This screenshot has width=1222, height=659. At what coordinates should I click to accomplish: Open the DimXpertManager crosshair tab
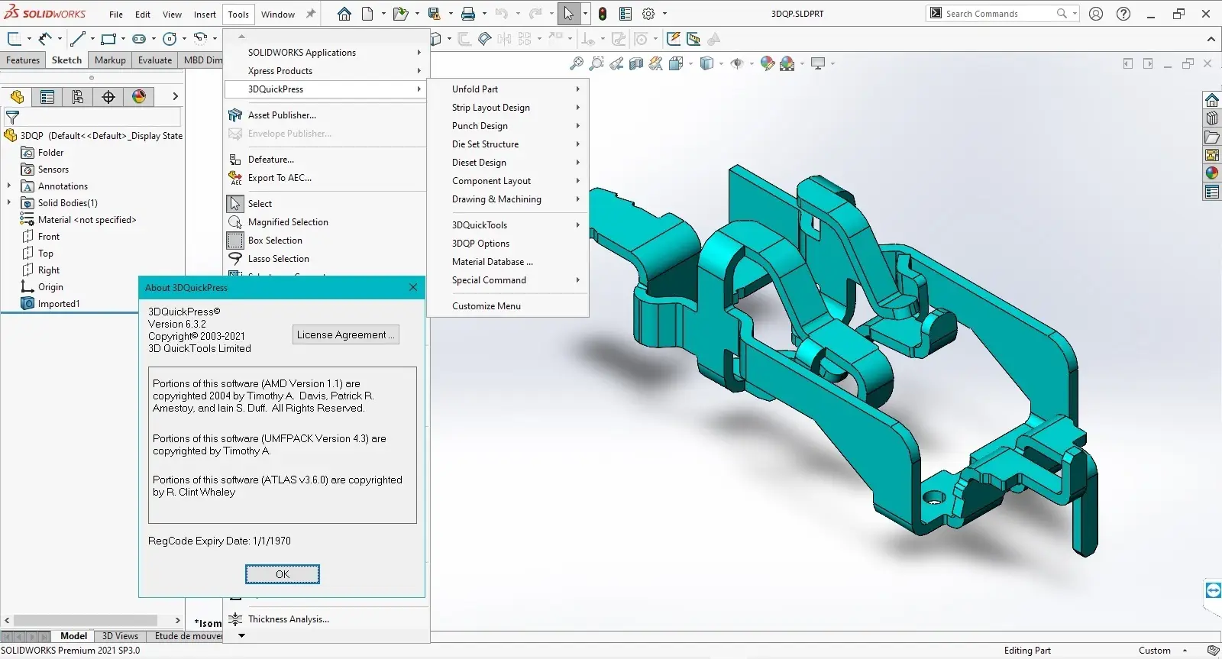tap(108, 97)
